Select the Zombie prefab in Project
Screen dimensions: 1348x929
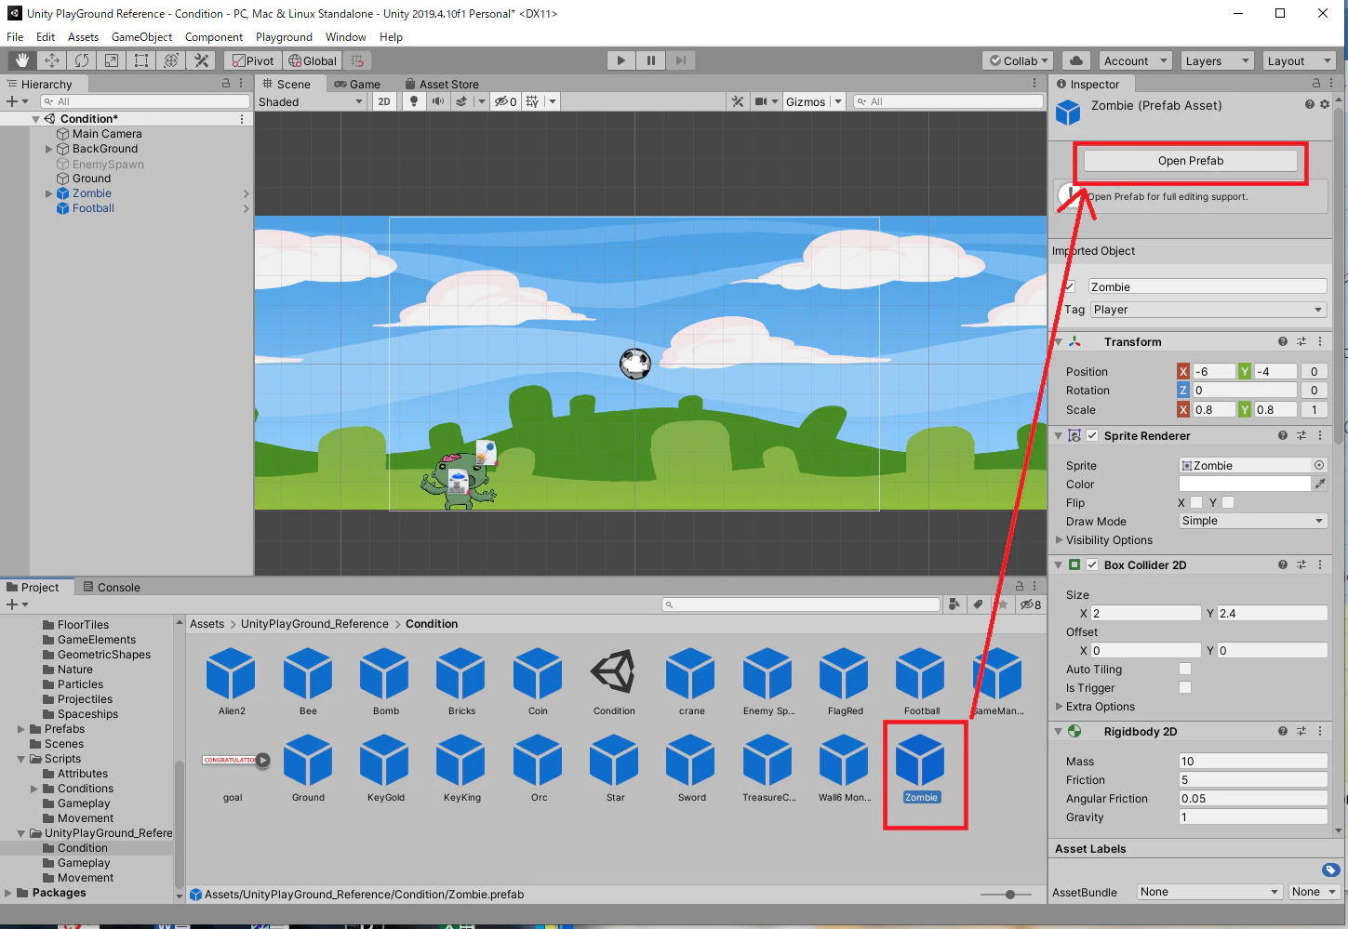click(x=921, y=768)
